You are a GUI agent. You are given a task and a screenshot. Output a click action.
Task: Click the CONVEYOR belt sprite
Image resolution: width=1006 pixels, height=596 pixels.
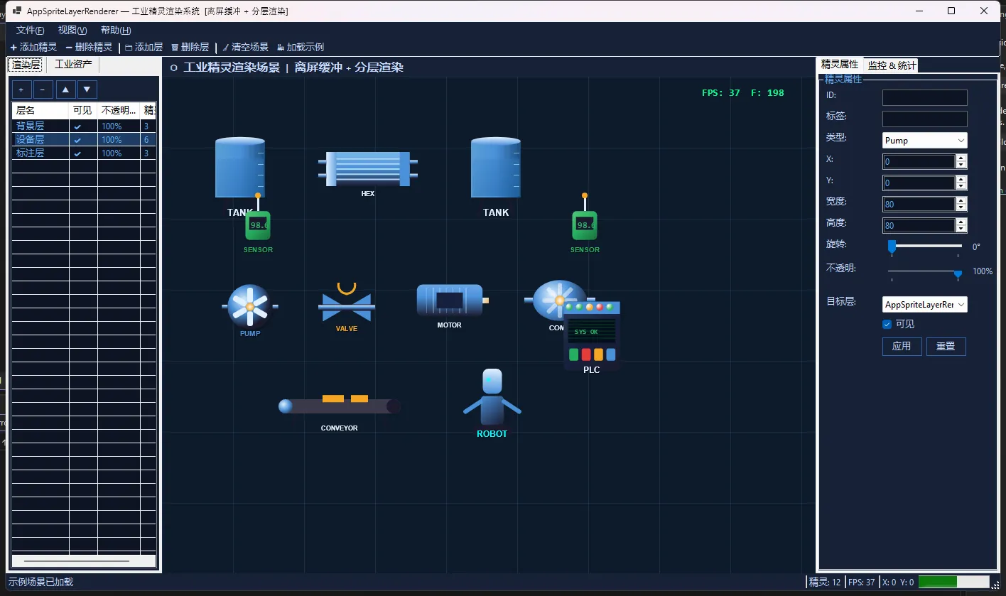pos(339,406)
